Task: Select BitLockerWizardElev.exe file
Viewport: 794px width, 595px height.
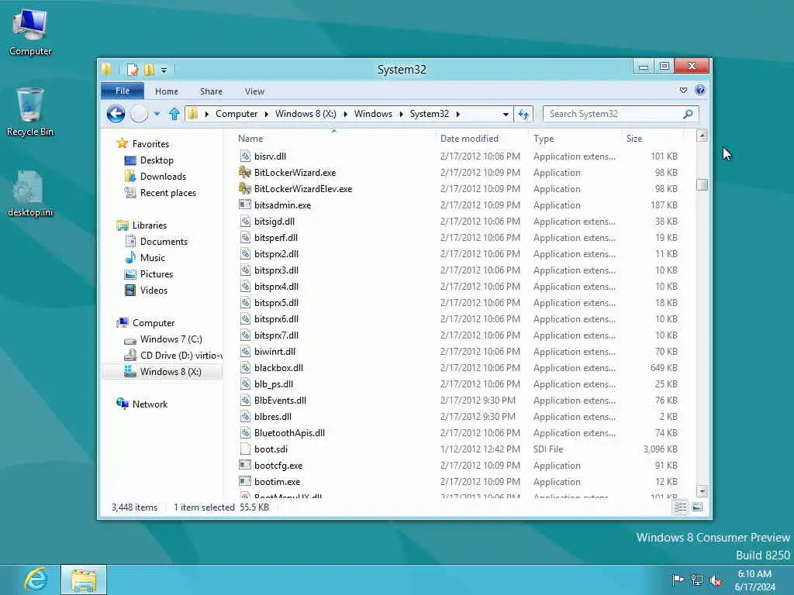Action: [303, 189]
